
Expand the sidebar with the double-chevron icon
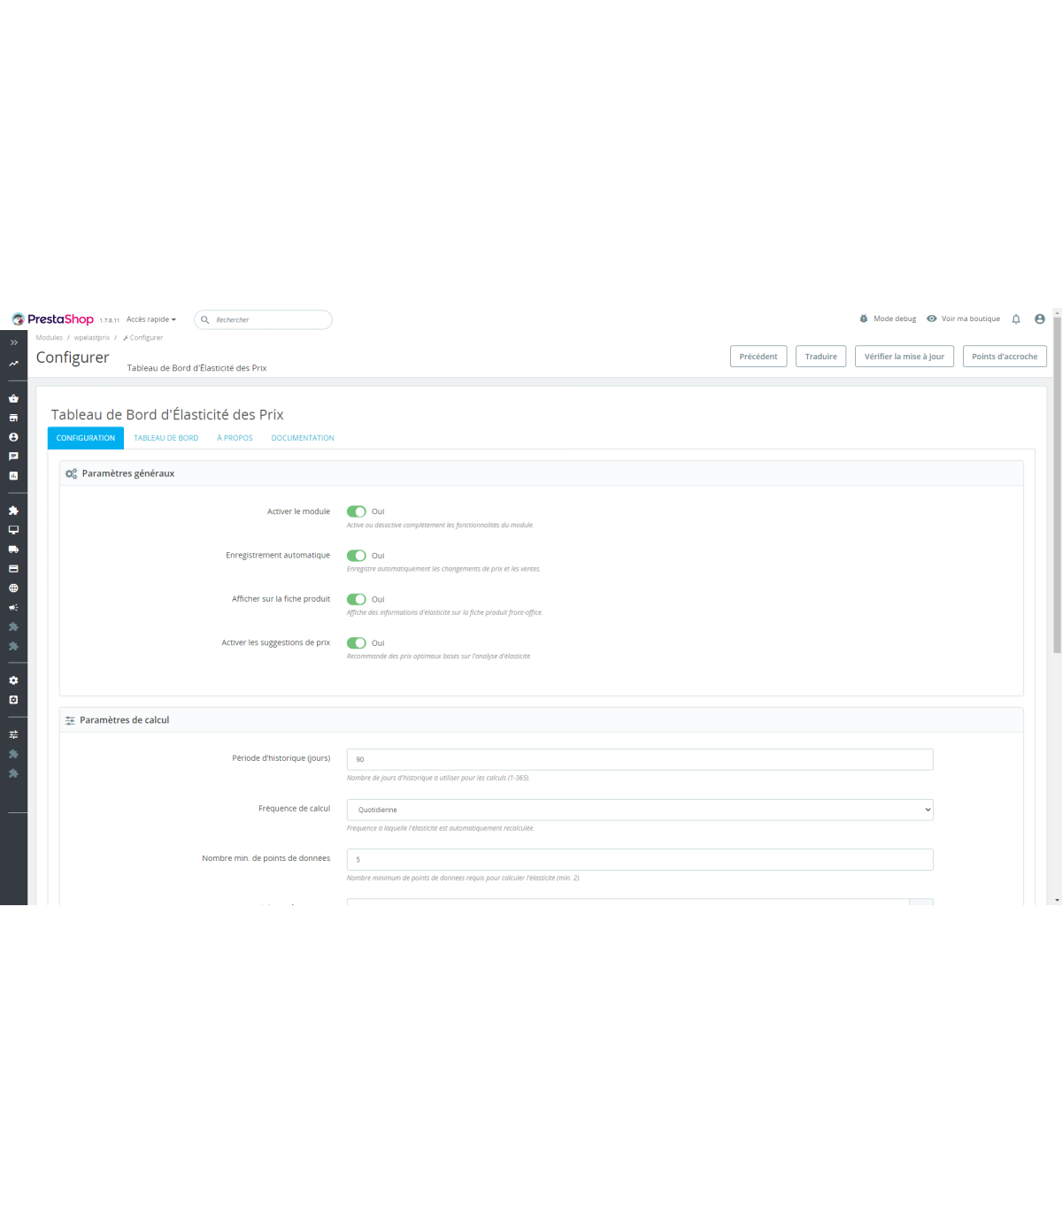click(13, 342)
